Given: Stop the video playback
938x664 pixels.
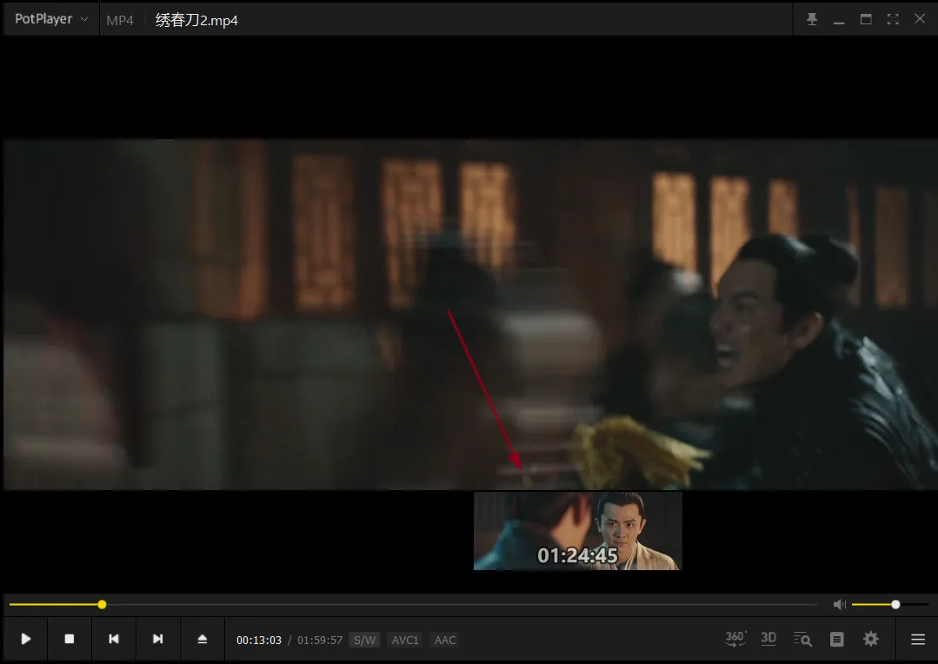Looking at the screenshot, I should click(x=70, y=639).
